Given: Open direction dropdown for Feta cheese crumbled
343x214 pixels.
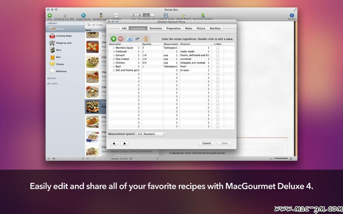Looking at the screenshot, I should pyautogui.click(x=208, y=59).
